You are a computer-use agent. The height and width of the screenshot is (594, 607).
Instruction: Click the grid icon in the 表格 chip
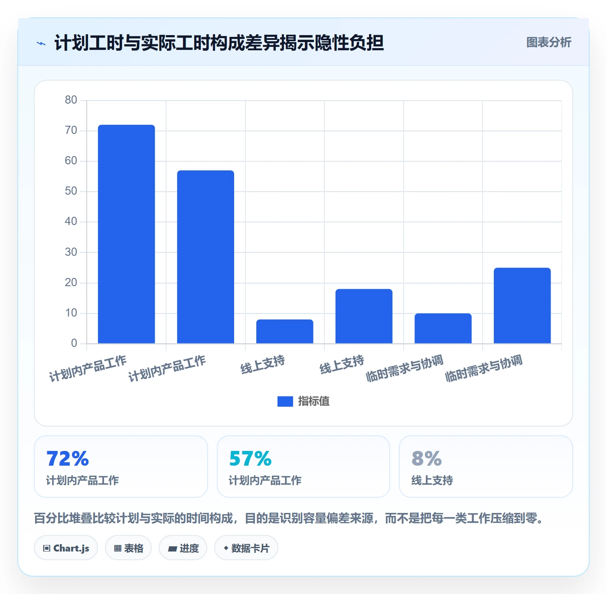point(117,548)
